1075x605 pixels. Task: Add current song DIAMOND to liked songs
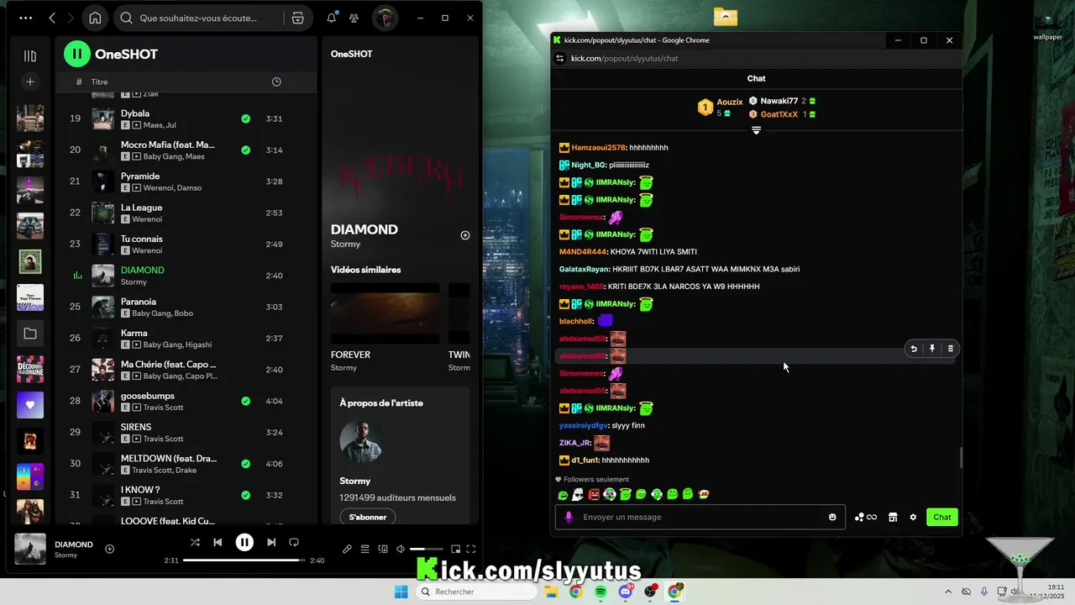pyautogui.click(x=109, y=549)
